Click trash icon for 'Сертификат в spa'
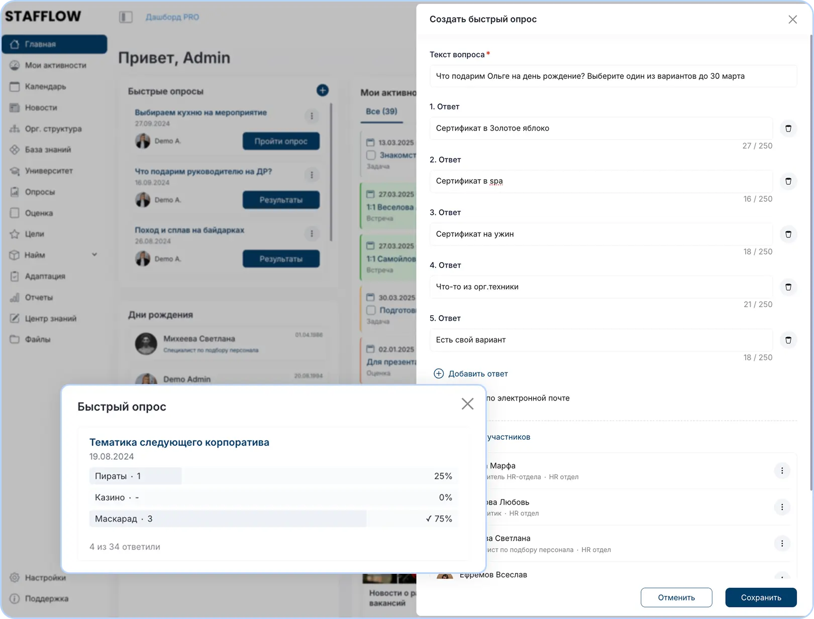This screenshot has height=619, width=814. tap(788, 181)
